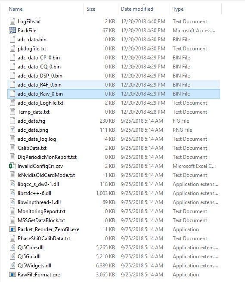The image size is (245, 282).
Task: Click the 111 KB size of adc_data.png
Action: pos(107,130)
